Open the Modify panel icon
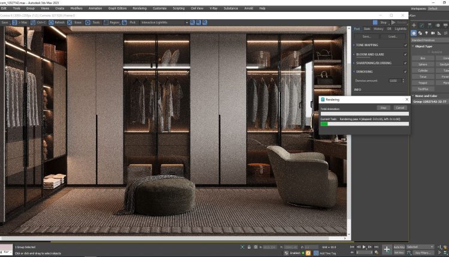Screen dimensions: 449x257 click(422, 25)
